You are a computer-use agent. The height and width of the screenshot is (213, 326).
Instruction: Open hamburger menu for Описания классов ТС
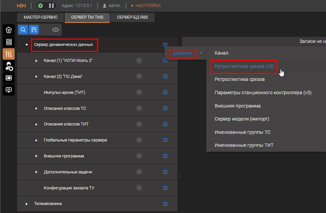[165, 108]
